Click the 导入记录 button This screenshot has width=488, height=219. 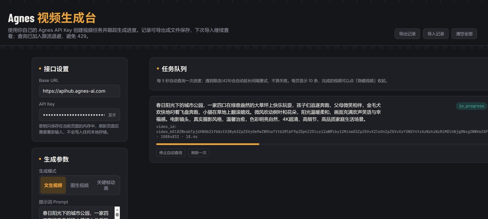436,34
